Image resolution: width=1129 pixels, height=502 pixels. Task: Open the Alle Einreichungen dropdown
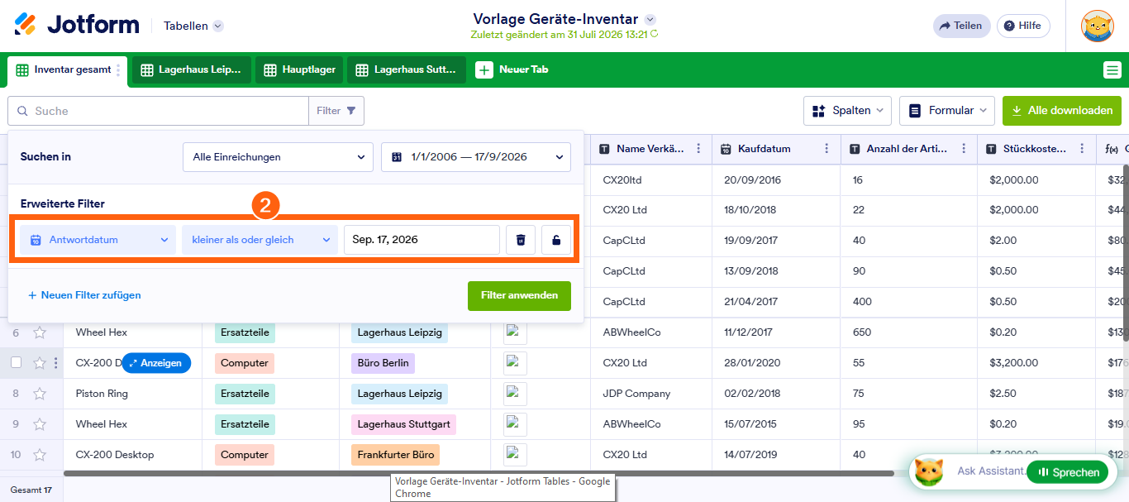(x=278, y=157)
